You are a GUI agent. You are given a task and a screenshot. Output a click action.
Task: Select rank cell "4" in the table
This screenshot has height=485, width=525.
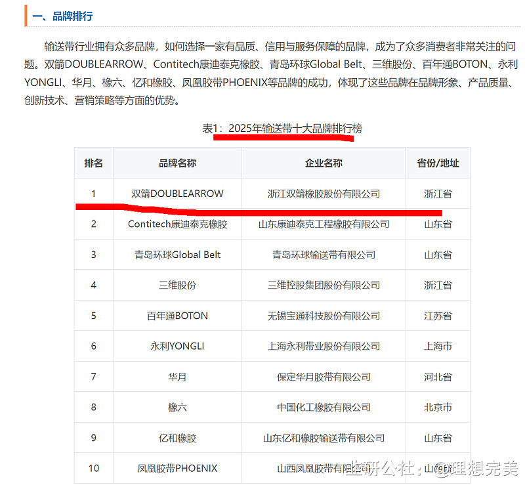tap(93, 285)
